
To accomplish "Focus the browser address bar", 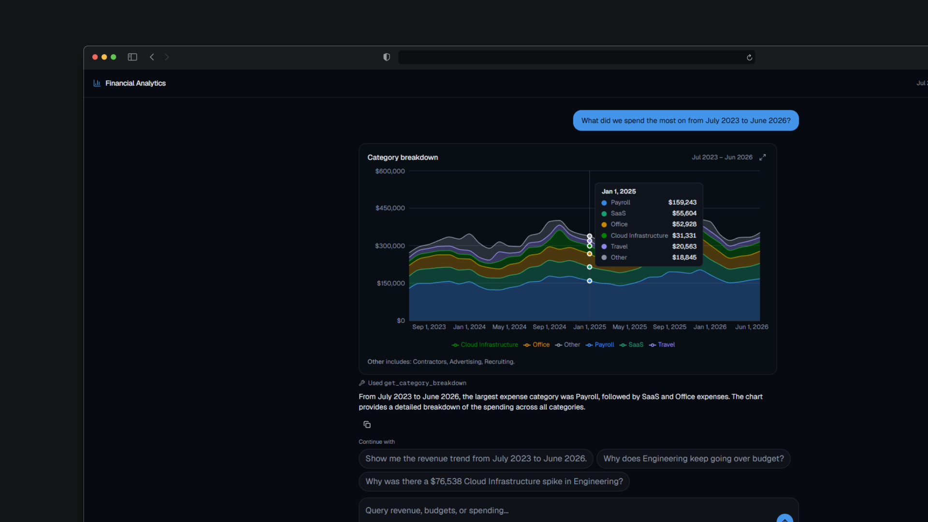I will pyautogui.click(x=577, y=58).
